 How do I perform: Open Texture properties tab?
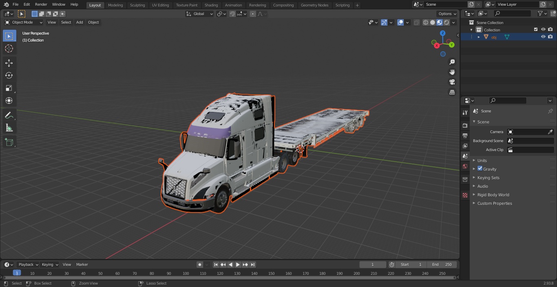pyautogui.click(x=465, y=195)
